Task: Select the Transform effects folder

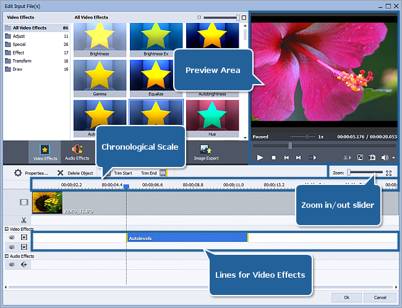Action: tap(36, 61)
